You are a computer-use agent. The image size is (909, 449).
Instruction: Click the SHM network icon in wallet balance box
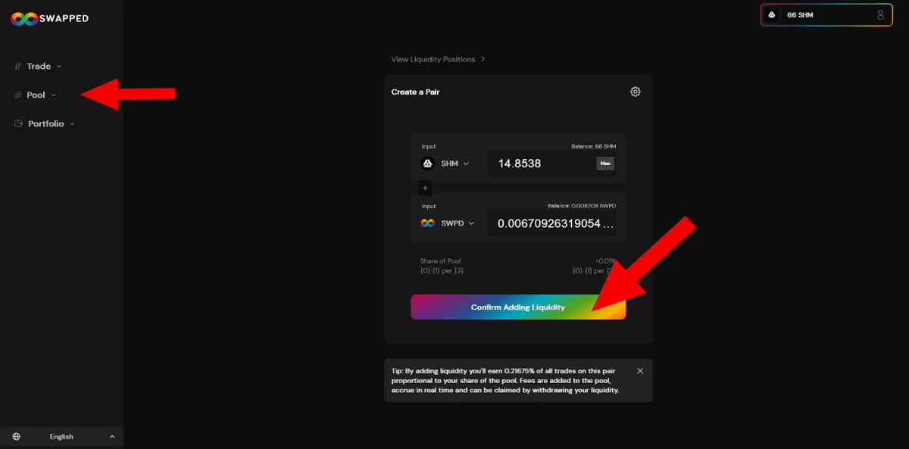point(771,14)
